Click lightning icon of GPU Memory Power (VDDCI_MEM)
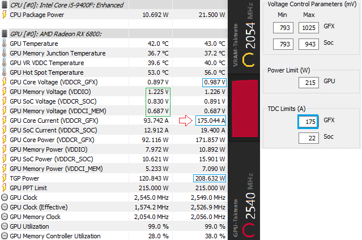 click(x=5, y=169)
